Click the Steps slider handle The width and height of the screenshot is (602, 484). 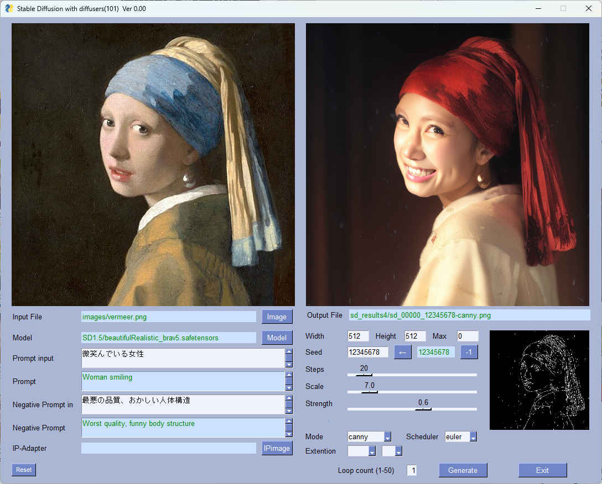364,375
